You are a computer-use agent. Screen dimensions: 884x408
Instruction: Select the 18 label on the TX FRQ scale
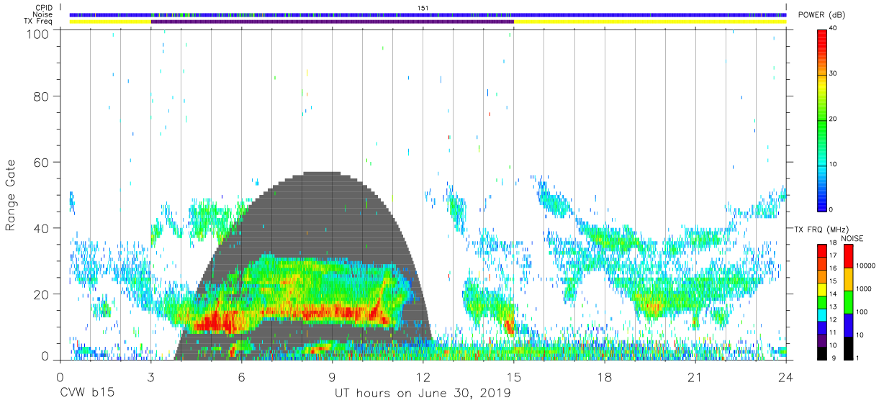click(834, 242)
